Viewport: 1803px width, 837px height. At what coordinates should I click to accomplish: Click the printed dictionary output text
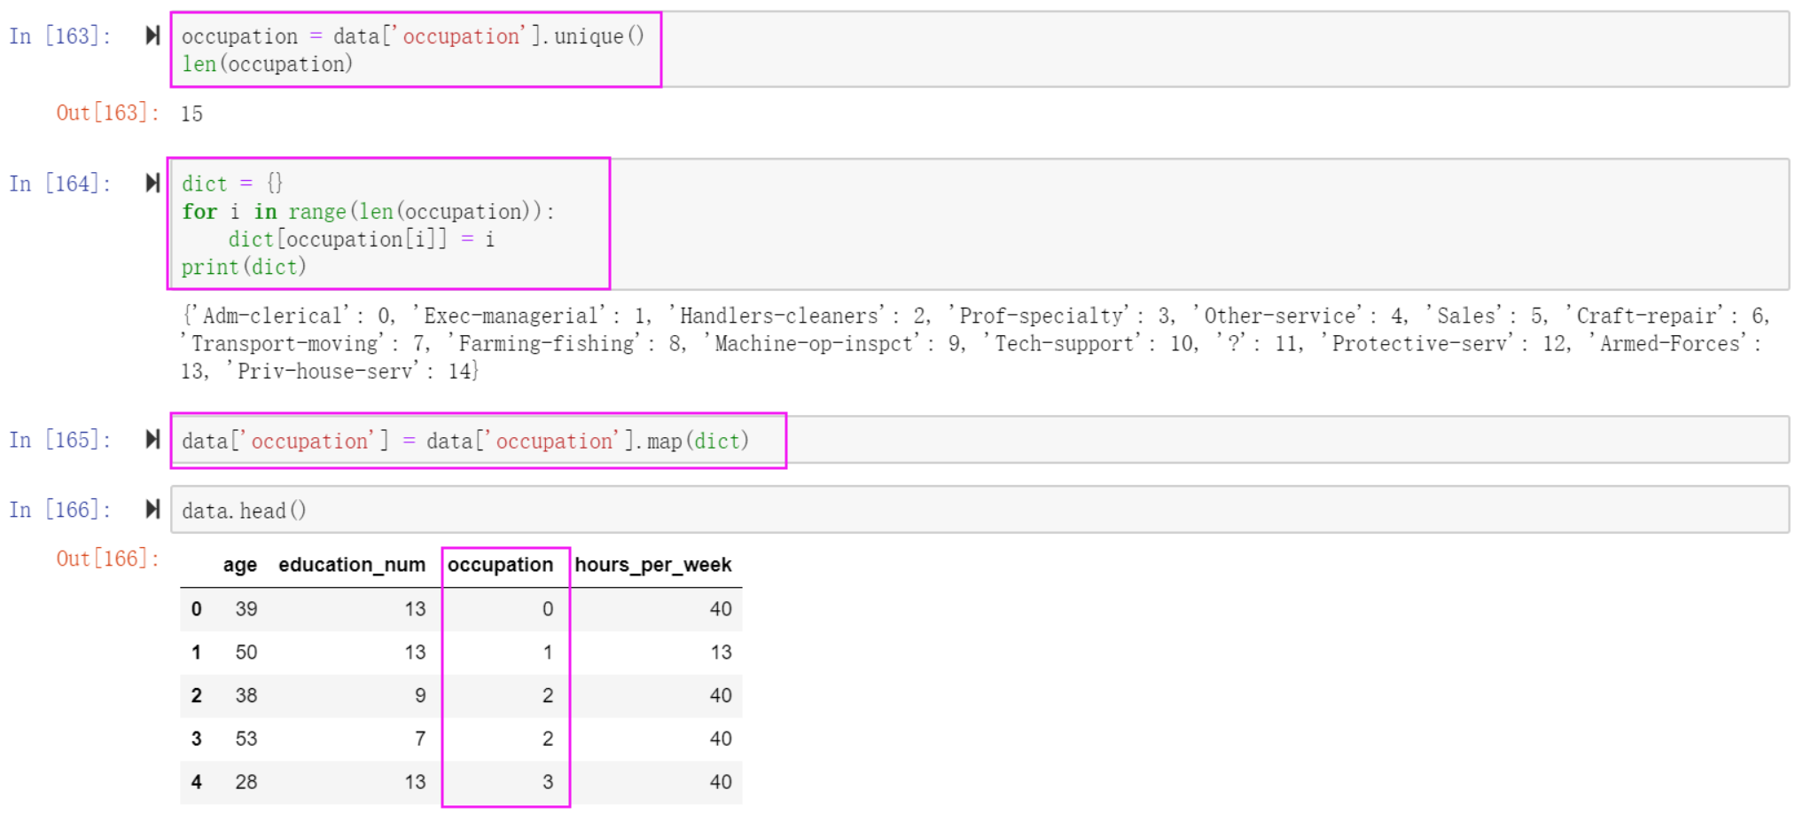click(x=975, y=343)
